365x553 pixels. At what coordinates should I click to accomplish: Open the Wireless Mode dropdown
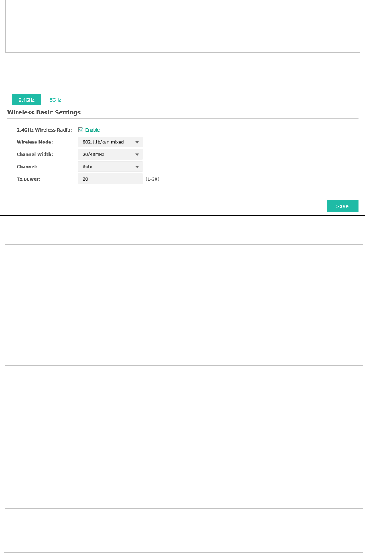pyautogui.click(x=110, y=142)
